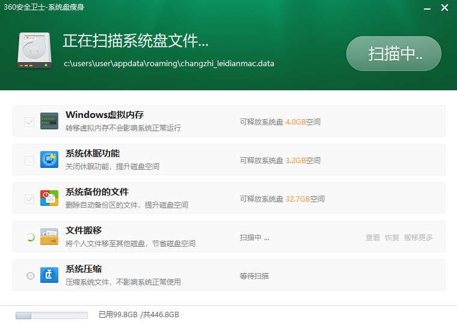Click the 恢复 link in the 文件搬移 row
This screenshot has width=457, height=325.
click(x=392, y=238)
